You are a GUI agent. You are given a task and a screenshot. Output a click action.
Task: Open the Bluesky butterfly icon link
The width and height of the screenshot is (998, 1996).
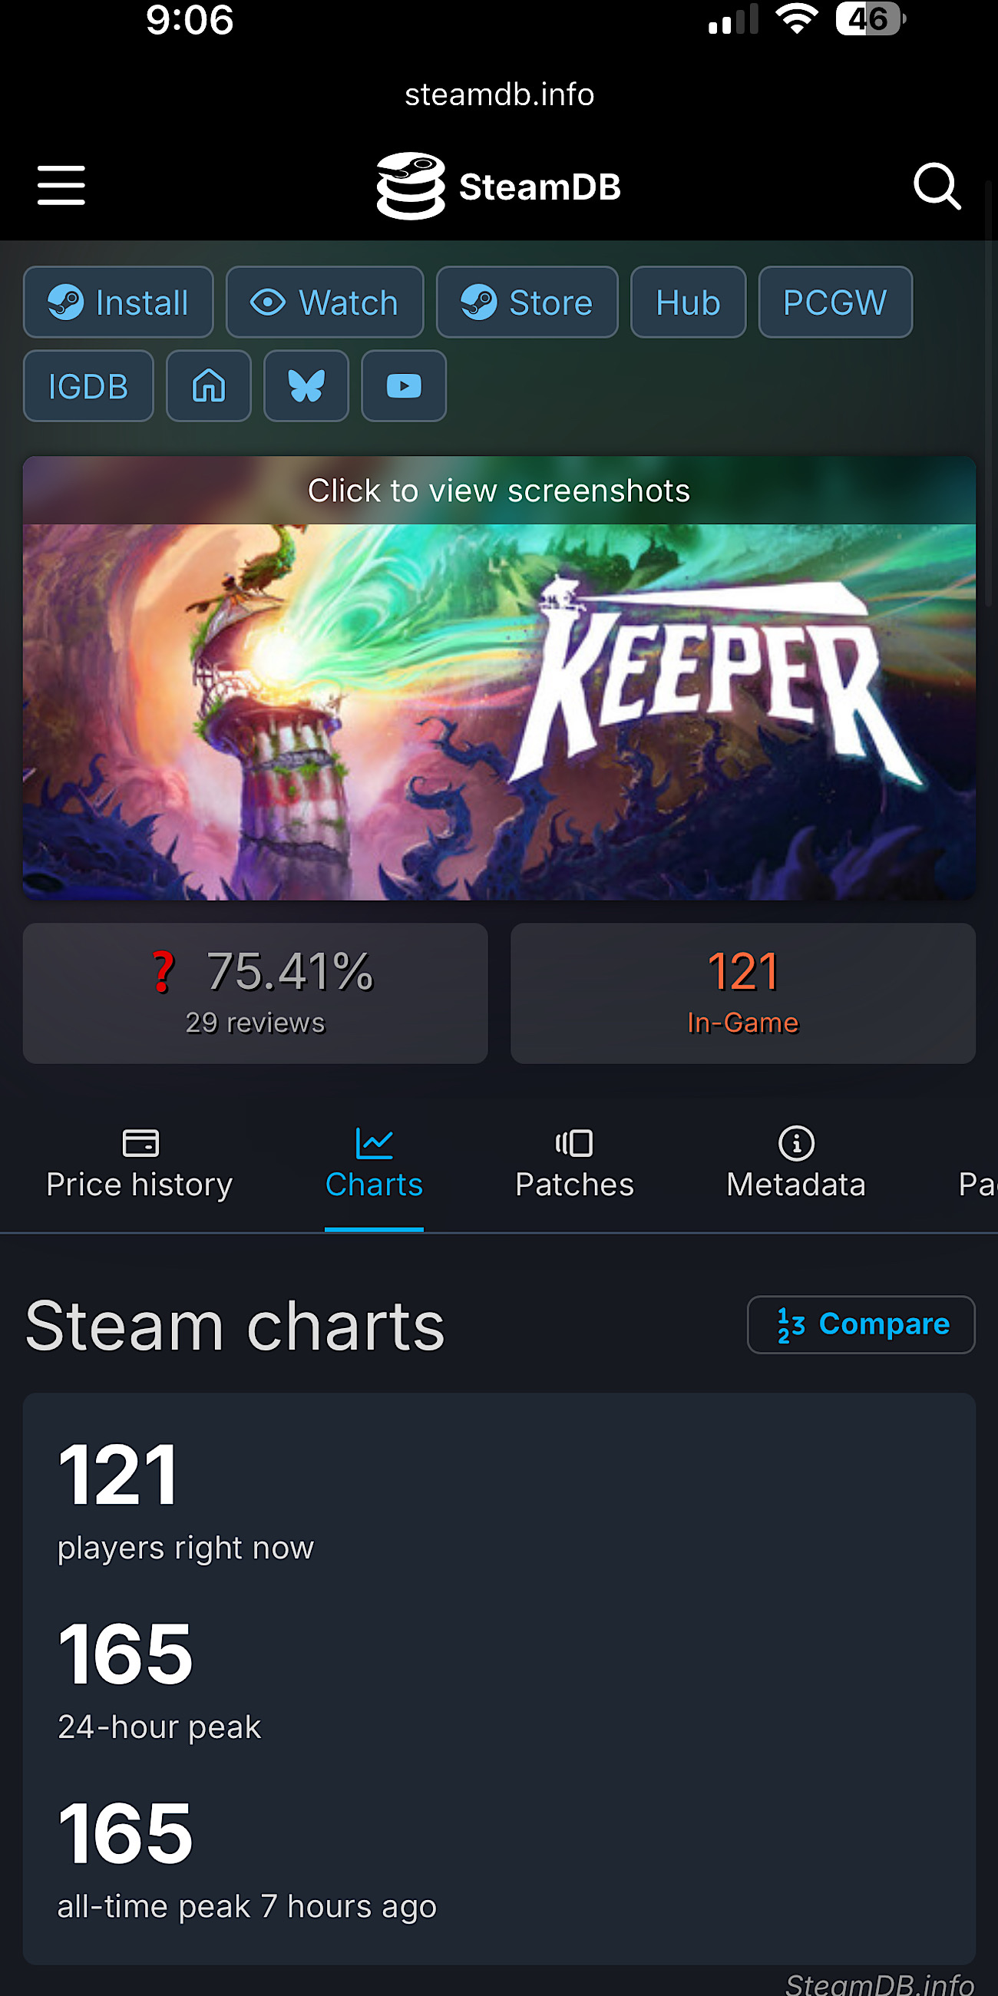306,386
